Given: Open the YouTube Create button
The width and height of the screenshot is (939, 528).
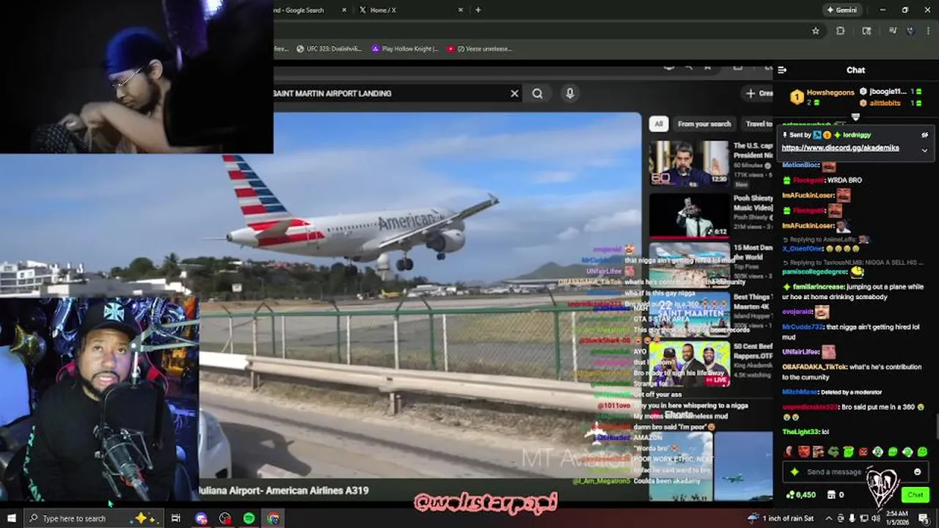Looking at the screenshot, I should [758, 93].
